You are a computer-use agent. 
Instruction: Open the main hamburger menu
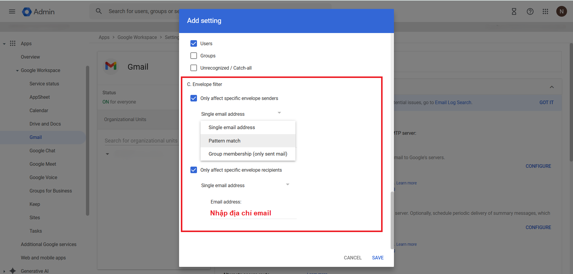click(12, 12)
